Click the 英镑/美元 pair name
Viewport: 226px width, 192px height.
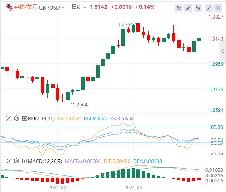[26, 7]
